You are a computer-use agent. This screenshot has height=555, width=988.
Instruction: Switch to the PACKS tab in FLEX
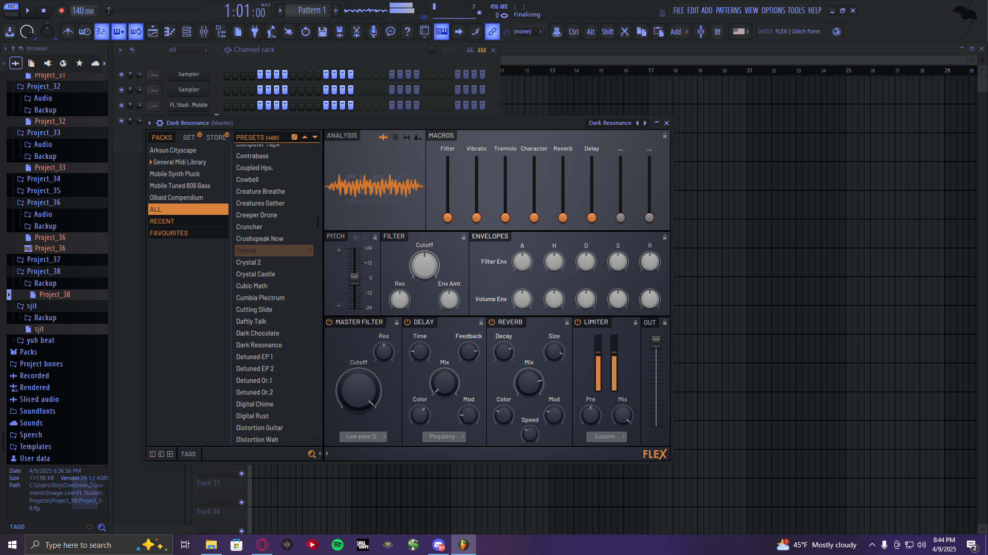[162, 137]
